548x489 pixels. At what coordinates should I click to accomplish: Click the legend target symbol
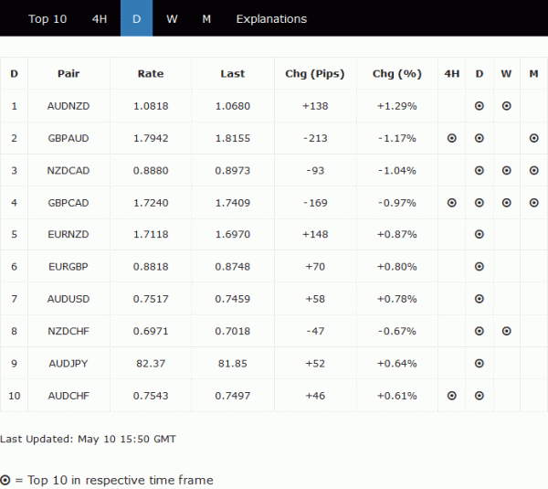coord(6,480)
